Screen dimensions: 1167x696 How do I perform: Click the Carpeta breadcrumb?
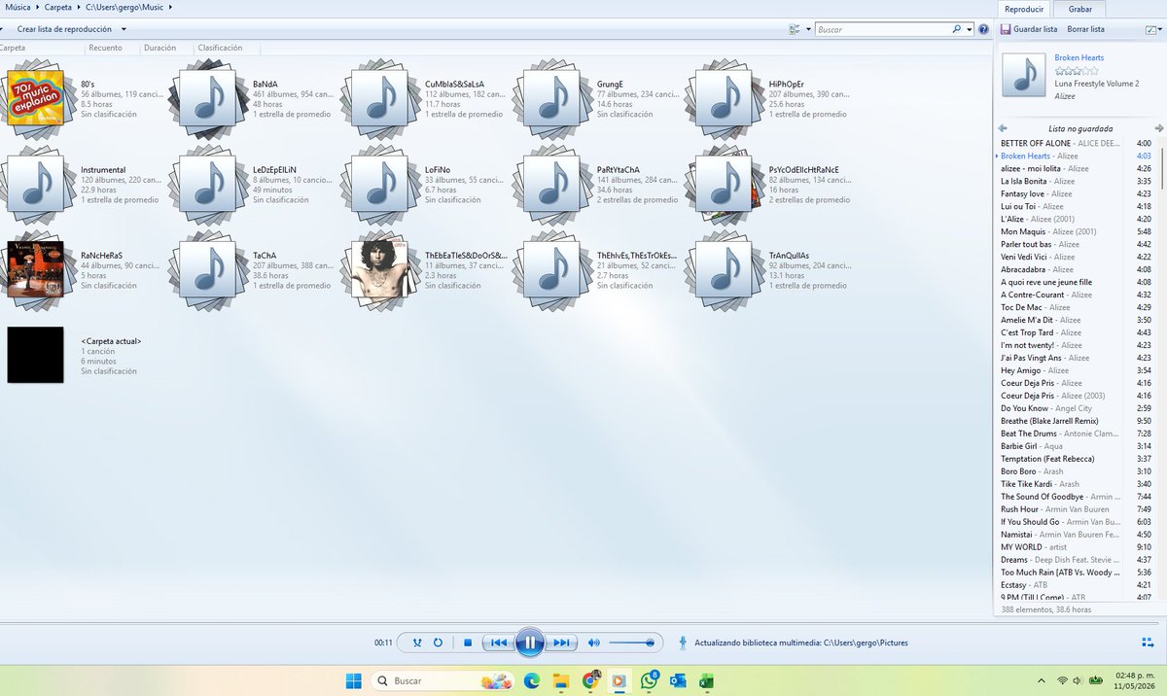point(58,7)
